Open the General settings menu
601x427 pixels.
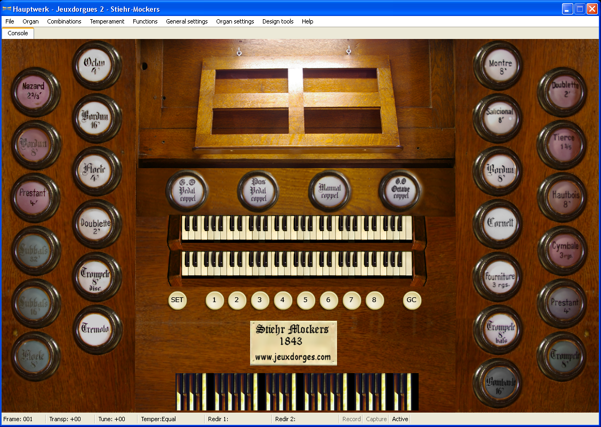pos(187,21)
